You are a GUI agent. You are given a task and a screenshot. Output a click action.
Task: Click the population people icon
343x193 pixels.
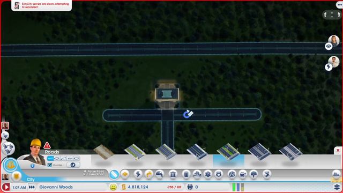click(190, 187)
